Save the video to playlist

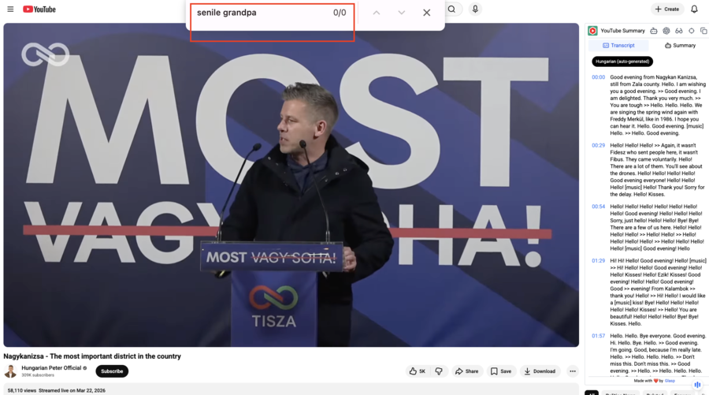pyautogui.click(x=501, y=371)
